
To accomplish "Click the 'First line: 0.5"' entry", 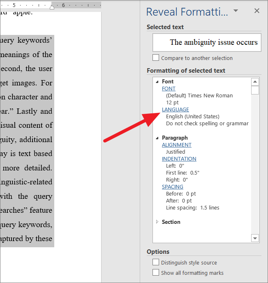I will [x=183, y=173].
